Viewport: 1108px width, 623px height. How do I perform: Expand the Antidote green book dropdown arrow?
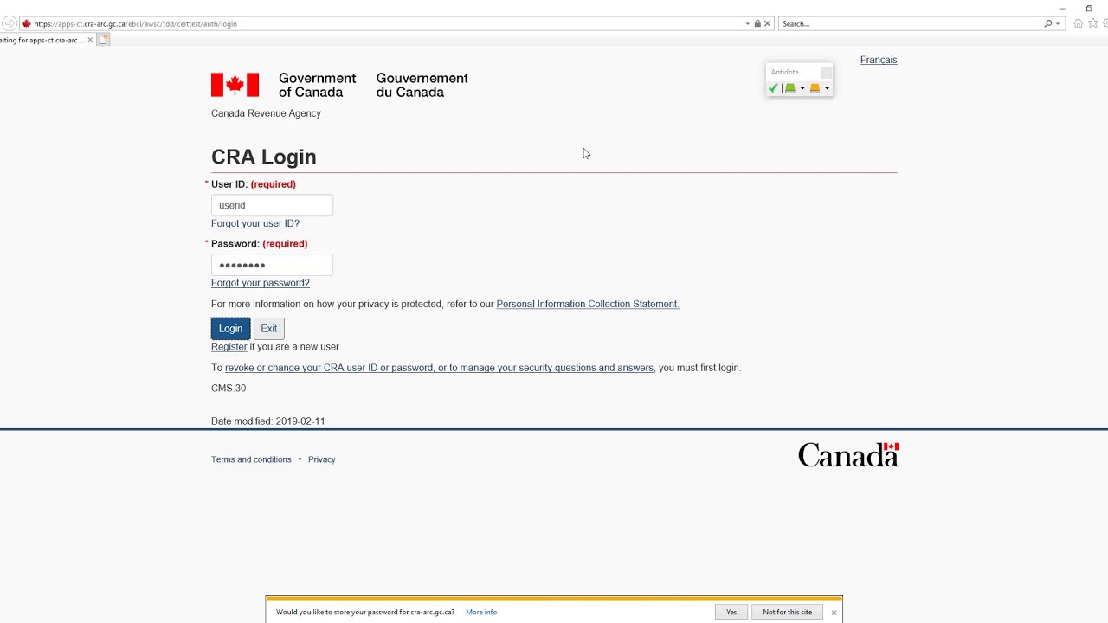(802, 88)
